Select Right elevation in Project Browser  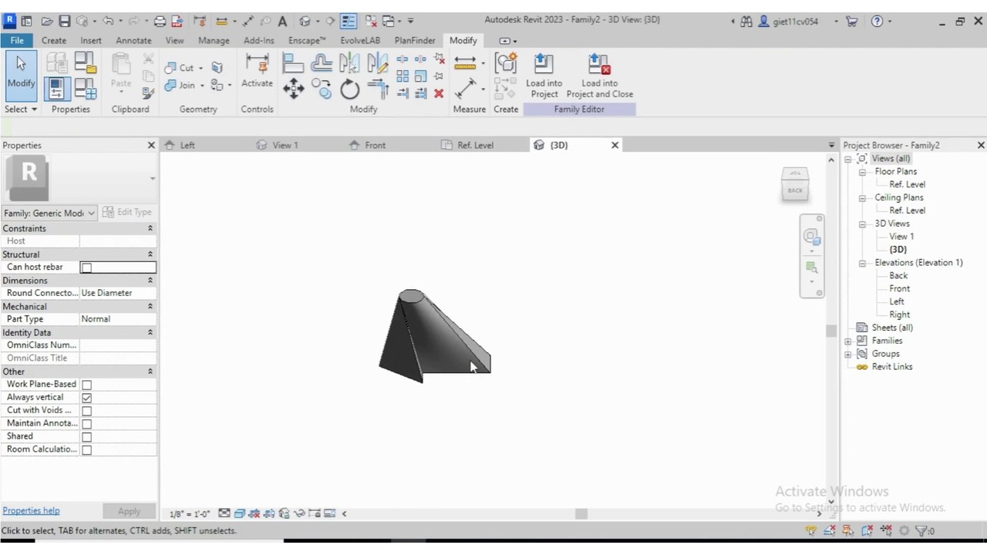(899, 314)
